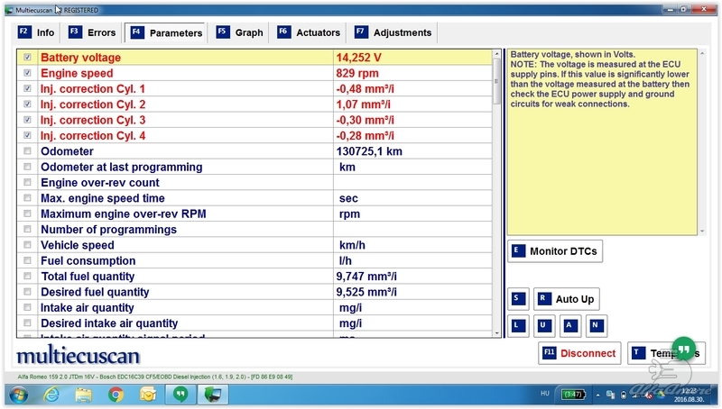Click the N shortcut button
722x409 pixels.
tap(597, 326)
